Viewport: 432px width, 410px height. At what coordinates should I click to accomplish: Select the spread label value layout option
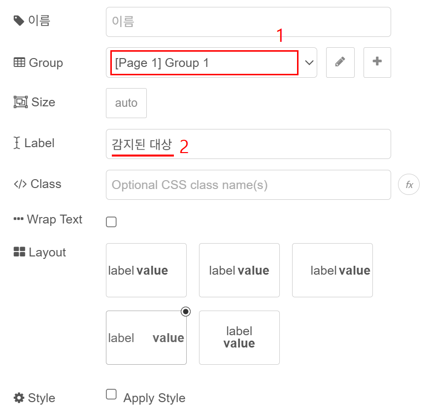pos(146,338)
